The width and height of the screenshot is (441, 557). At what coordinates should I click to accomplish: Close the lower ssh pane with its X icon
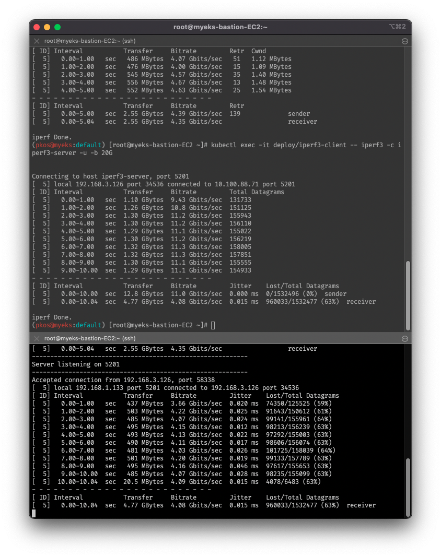pos(37,339)
